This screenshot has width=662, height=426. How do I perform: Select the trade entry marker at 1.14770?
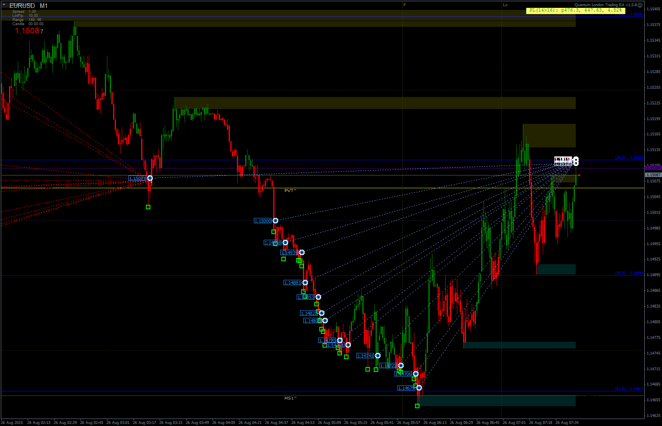[x=340, y=341]
